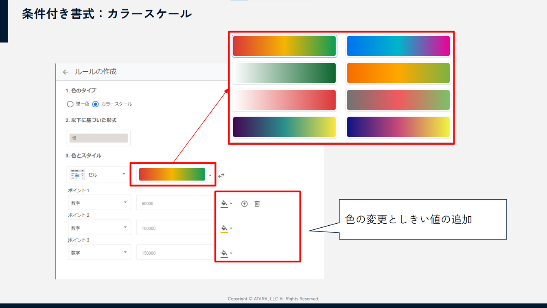Select the 単一色 radio button
Viewport: 547px width, 308px height.
coord(70,104)
